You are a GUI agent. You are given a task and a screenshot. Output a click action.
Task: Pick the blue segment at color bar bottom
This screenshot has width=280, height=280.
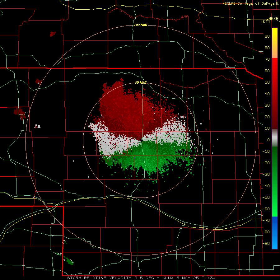click(x=275, y=233)
